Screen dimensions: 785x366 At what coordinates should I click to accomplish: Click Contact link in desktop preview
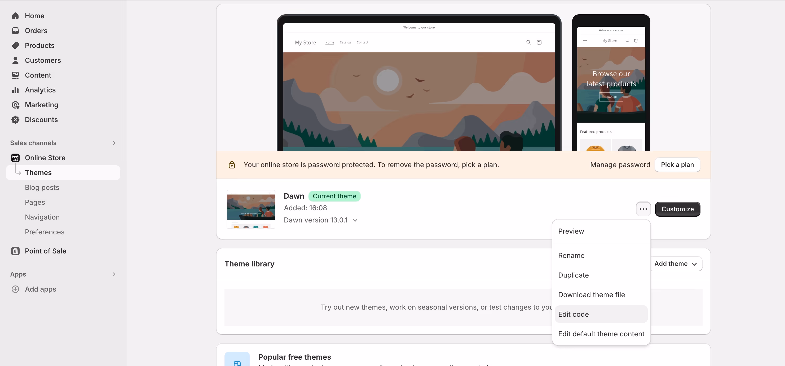(362, 42)
